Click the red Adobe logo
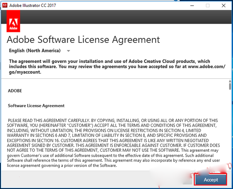The height and width of the screenshot is (189, 233). coord(13,21)
